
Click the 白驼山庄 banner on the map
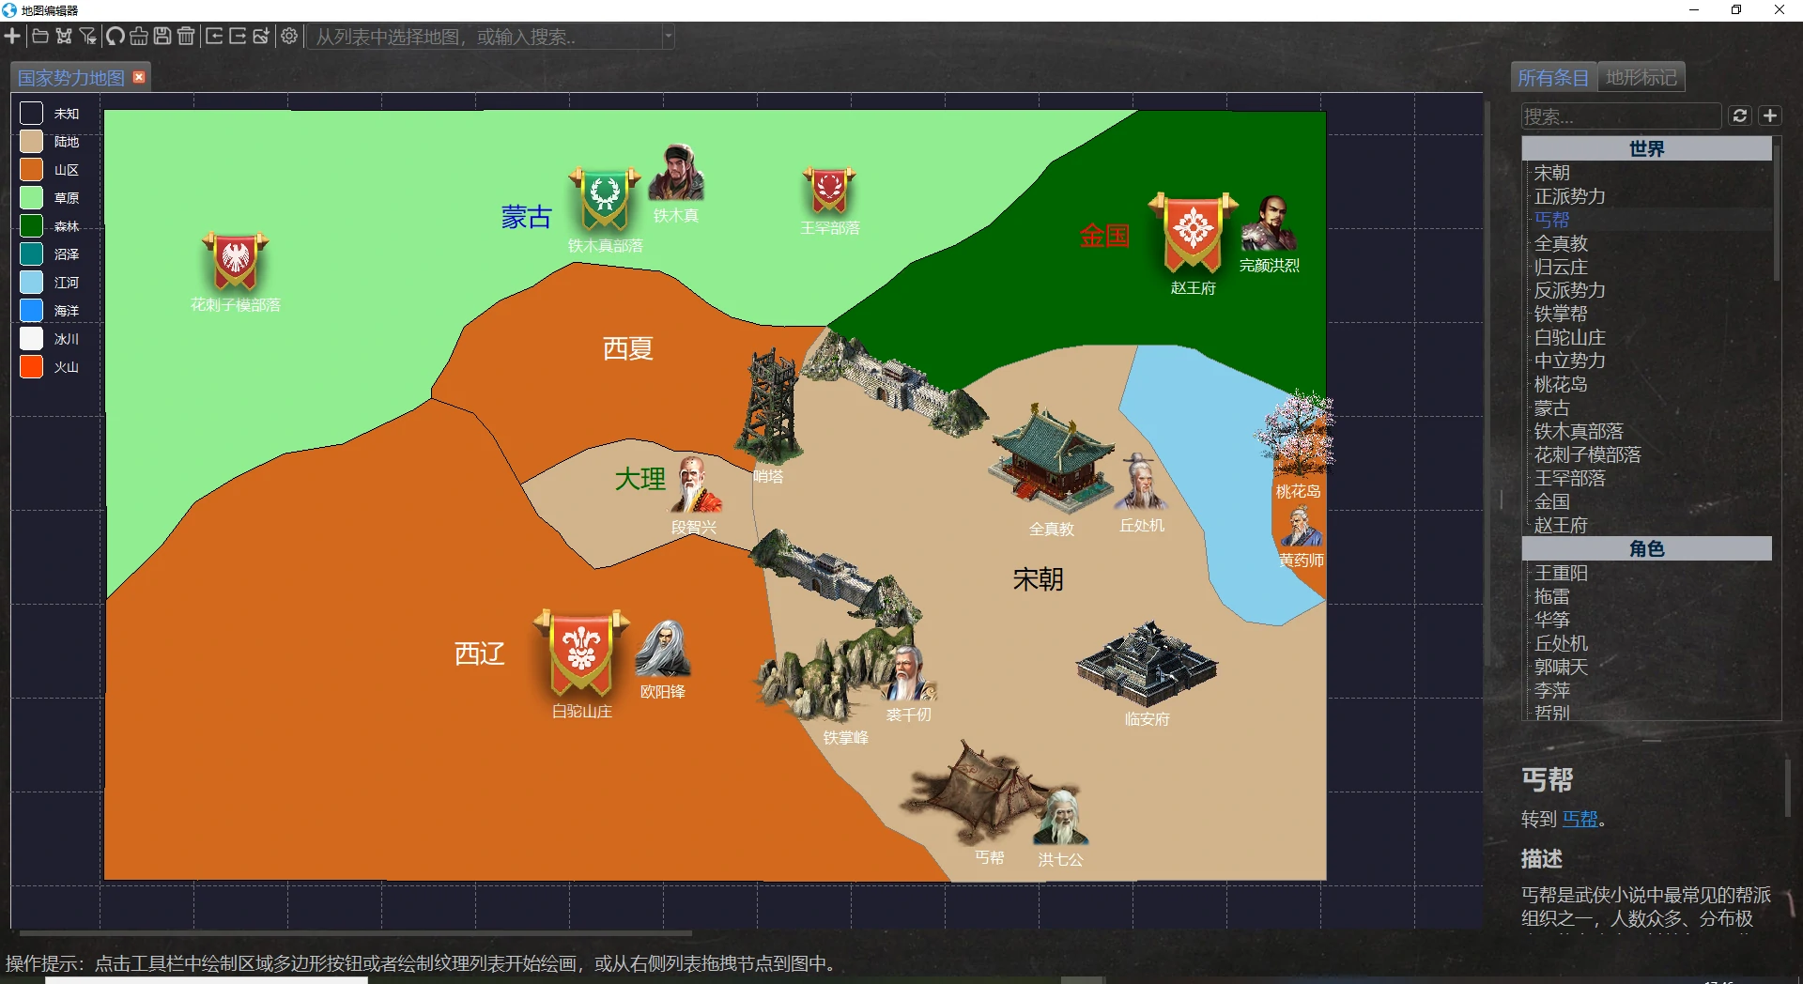581,653
